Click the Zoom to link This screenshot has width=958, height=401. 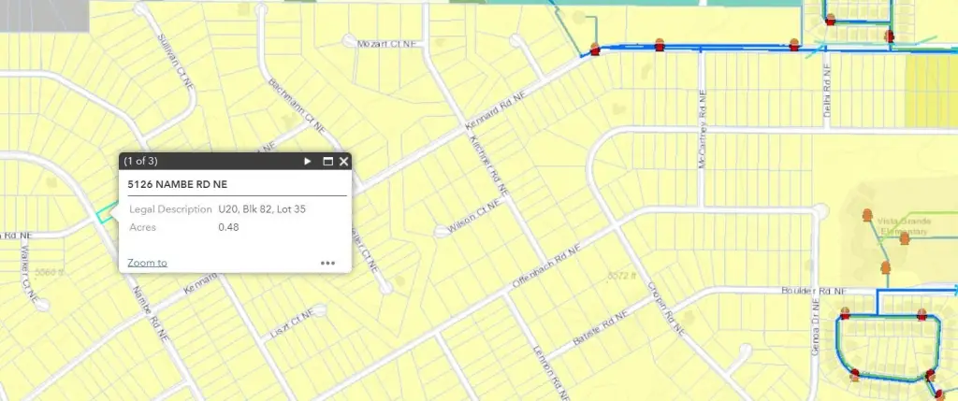click(147, 263)
